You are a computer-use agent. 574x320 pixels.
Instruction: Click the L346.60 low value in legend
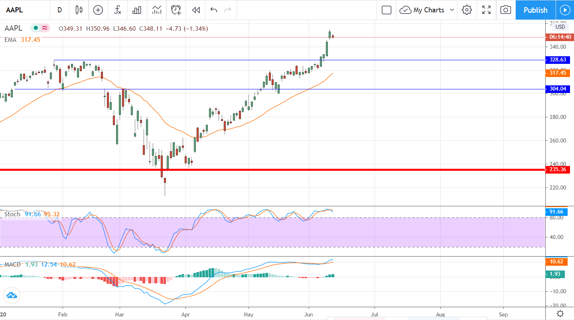pos(124,28)
